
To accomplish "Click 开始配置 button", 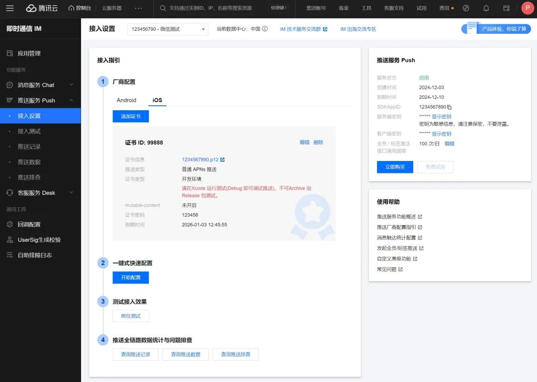I will pyautogui.click(x=131, y=277).
